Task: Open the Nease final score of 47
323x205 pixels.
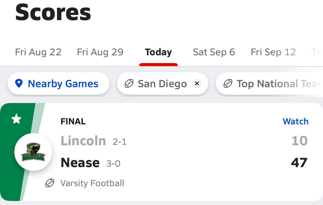Action: (299, 163)
